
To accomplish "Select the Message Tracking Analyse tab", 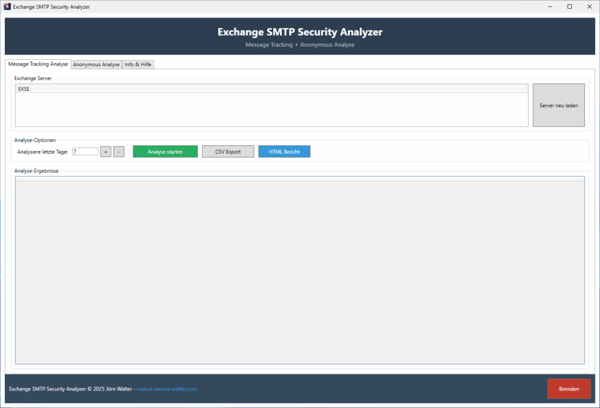I will [37, 64].
